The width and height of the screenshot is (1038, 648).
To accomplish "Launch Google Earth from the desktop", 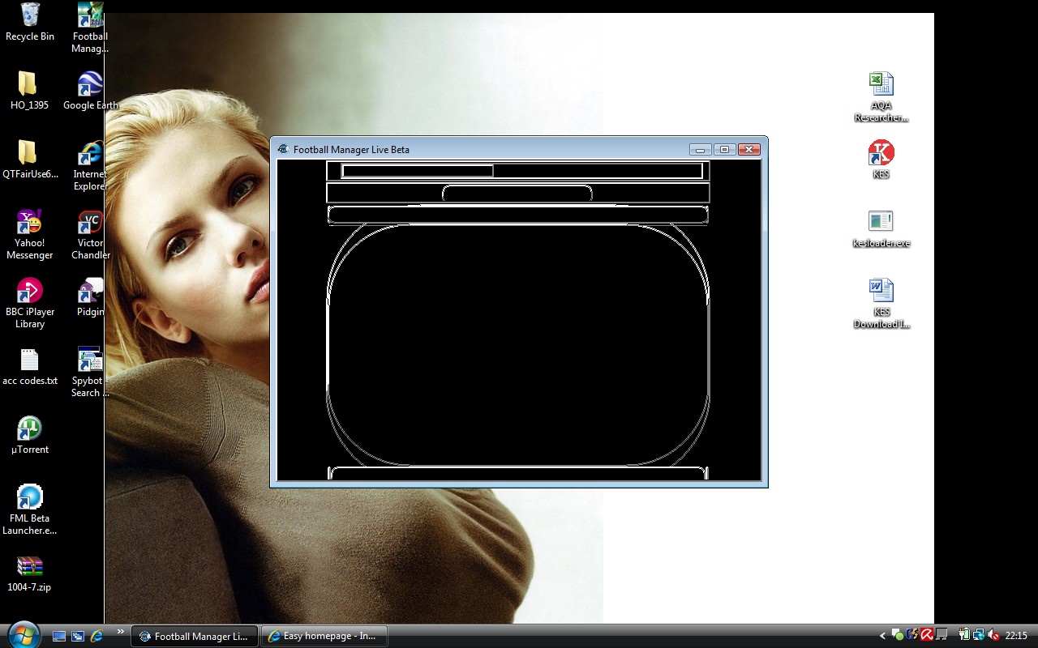I will (90, 90).
